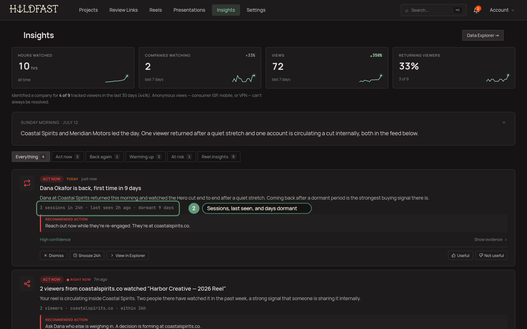Screen dimensions: 527x329
Task: Mark insight as Not useful
Action: (x=492, y=256)
